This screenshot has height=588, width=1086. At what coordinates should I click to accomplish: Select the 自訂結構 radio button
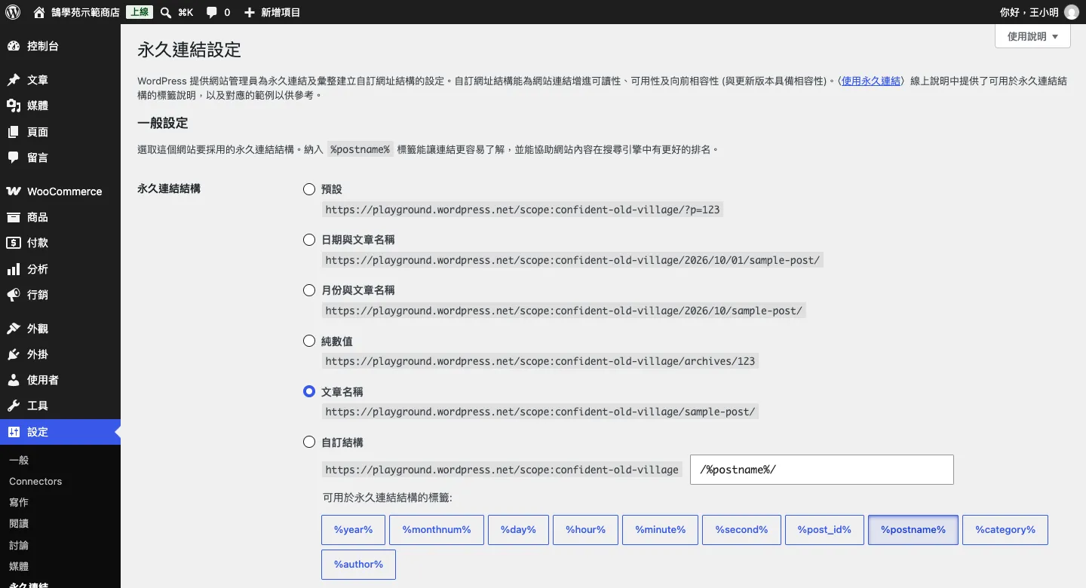tap(309, 442)
